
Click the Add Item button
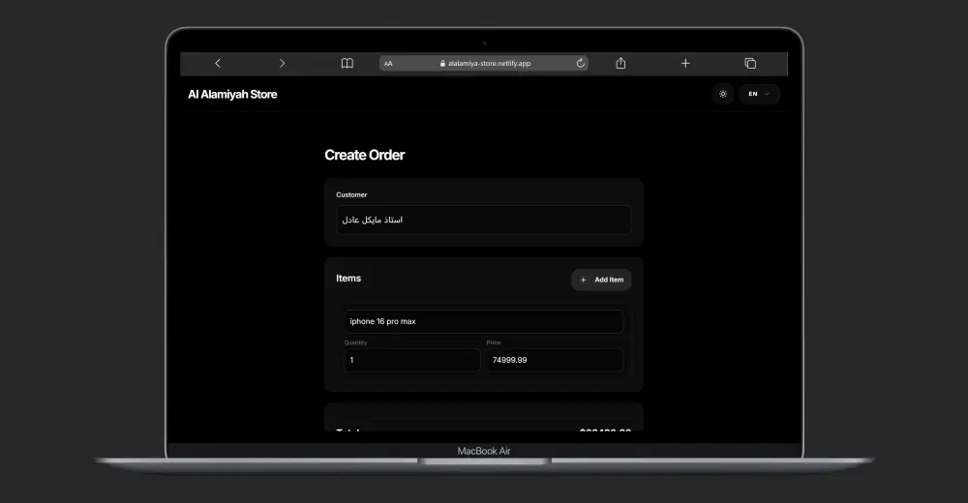click(601, 280)
